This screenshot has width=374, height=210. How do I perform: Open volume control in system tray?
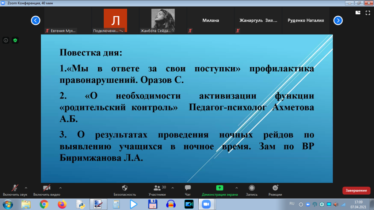[x=336, y=205]
